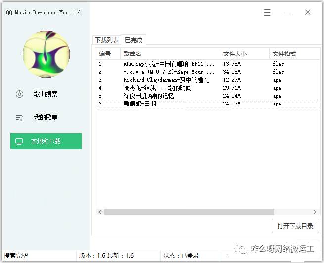Viewport: 324px width, 263px height.
Task: Open the hamburger menu icon in title bar
Action: click(x=267, y=12)
